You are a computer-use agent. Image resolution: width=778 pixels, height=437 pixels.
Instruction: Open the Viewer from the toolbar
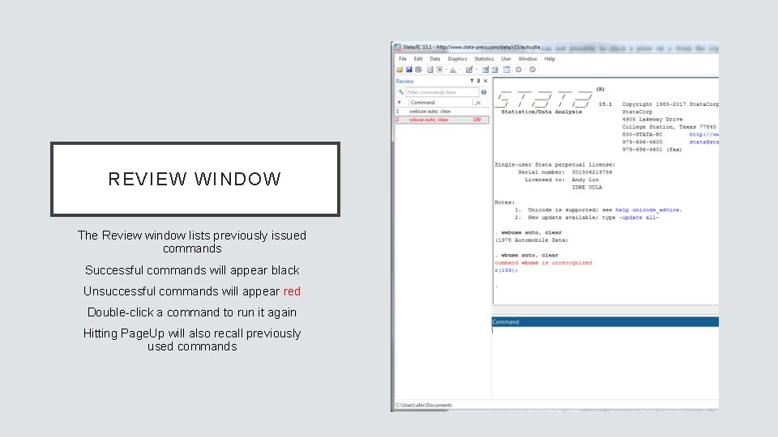(x=439, y=70)
